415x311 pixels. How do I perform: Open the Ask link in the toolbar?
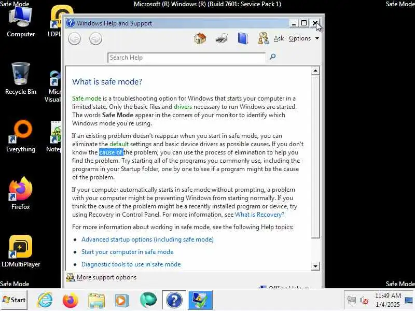click(279, 38)
